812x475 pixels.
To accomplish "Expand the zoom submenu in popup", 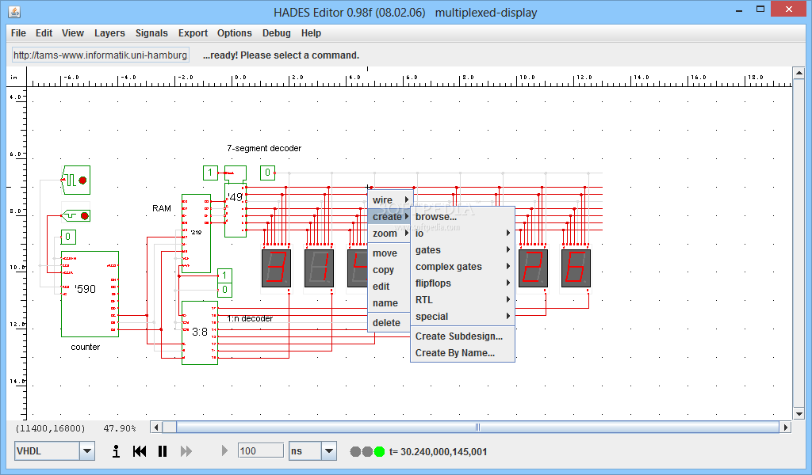I will click(x=389, y=233).
